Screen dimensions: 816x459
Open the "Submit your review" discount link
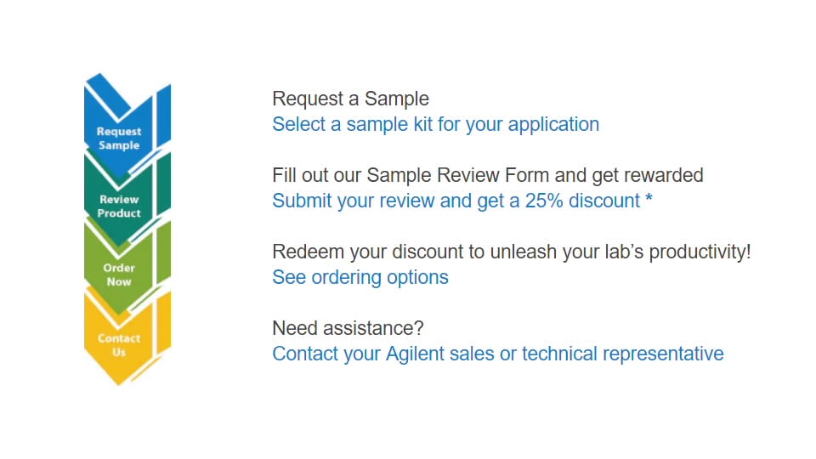click(x=456, y=201)
